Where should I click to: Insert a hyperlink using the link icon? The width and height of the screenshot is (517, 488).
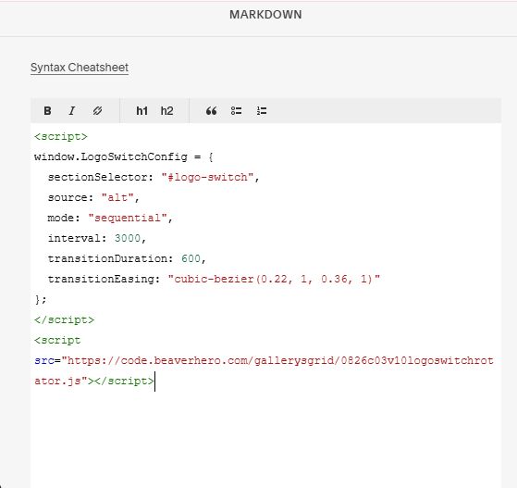[x=97, y=110]
